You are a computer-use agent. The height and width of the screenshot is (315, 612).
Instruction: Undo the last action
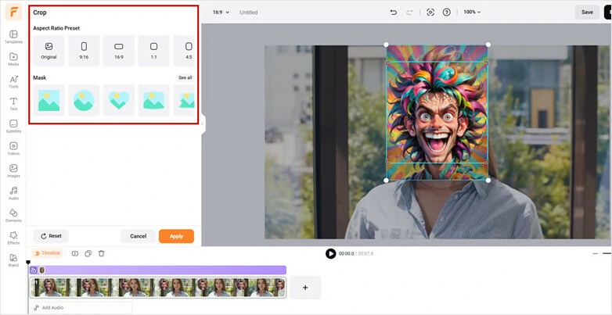pos(394,12)
